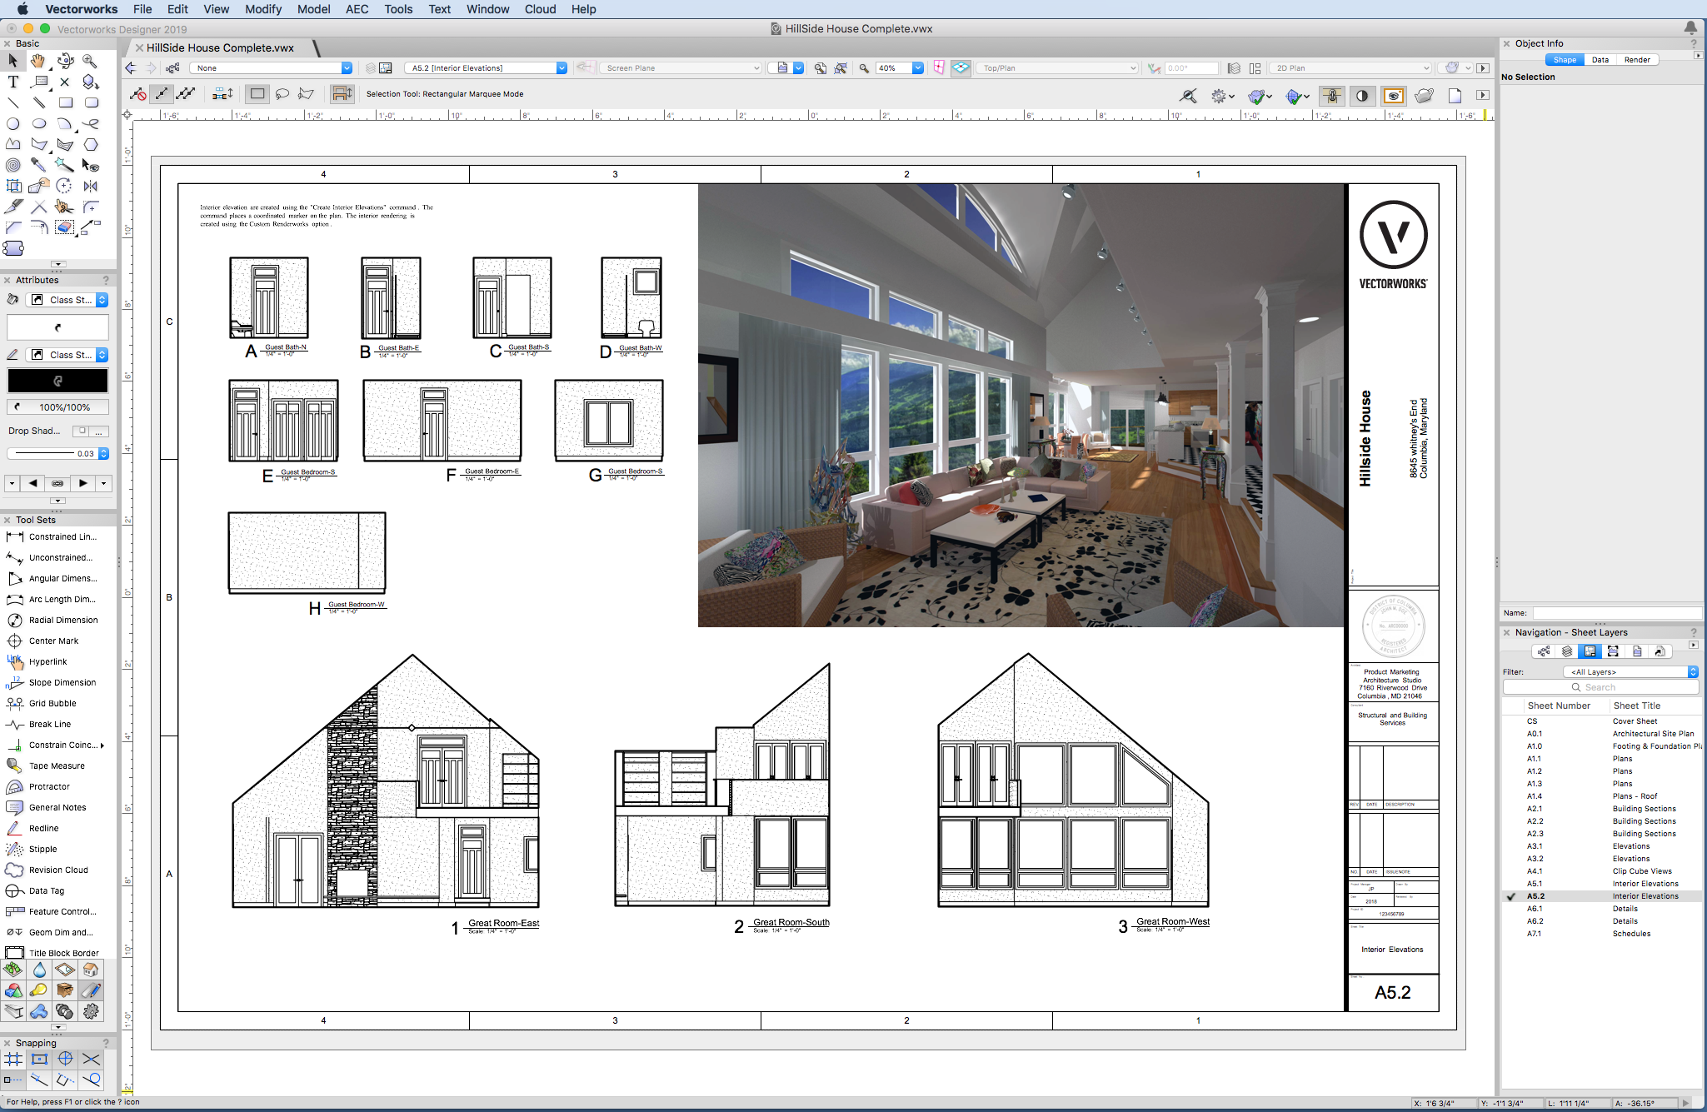Click the sheet layer Search field

tap(1600, 687)
